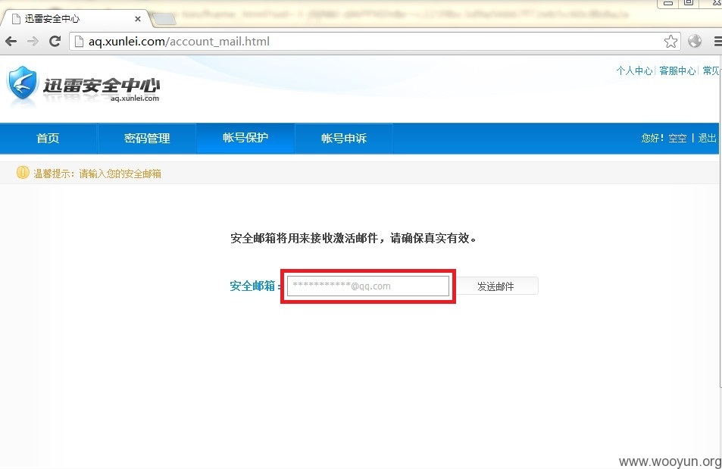
Task: Reload the page with the refresh icon
Action: [x=55, y=42]
